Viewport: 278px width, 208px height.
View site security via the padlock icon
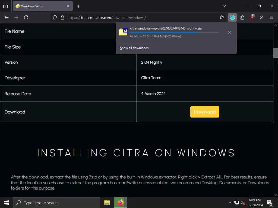click(x=62, y=17)
